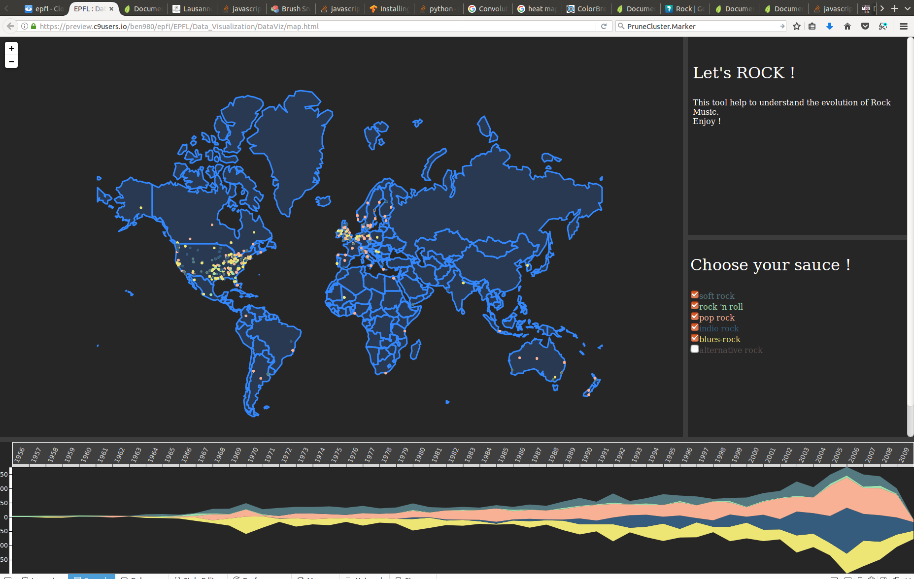Click the "Choose your sauce !" heading

point(770,265)
